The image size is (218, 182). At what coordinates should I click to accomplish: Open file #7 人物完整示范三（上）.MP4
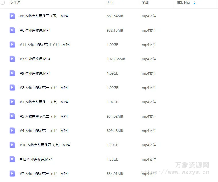coord(44,173)
